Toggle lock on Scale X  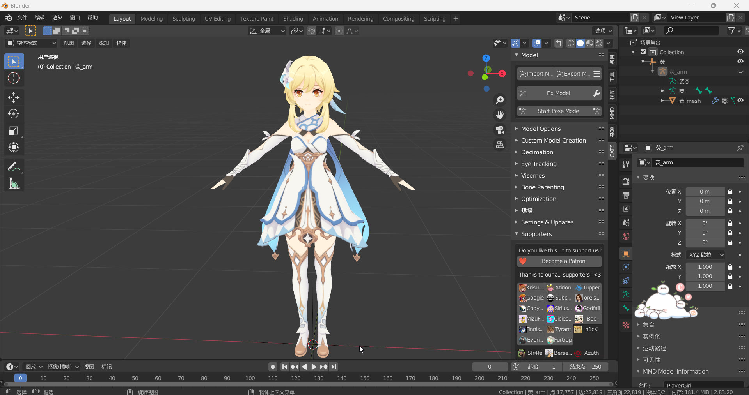click(x=730, y=267)
